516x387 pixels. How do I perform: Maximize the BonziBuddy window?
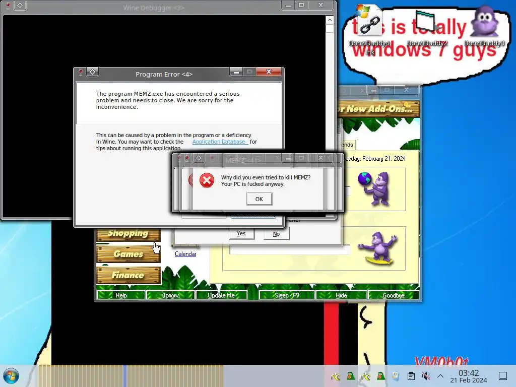tap(387, 90)
